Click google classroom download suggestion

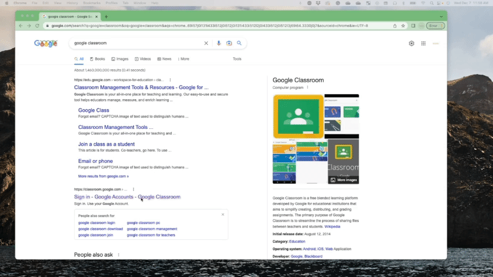click(100, 229)
